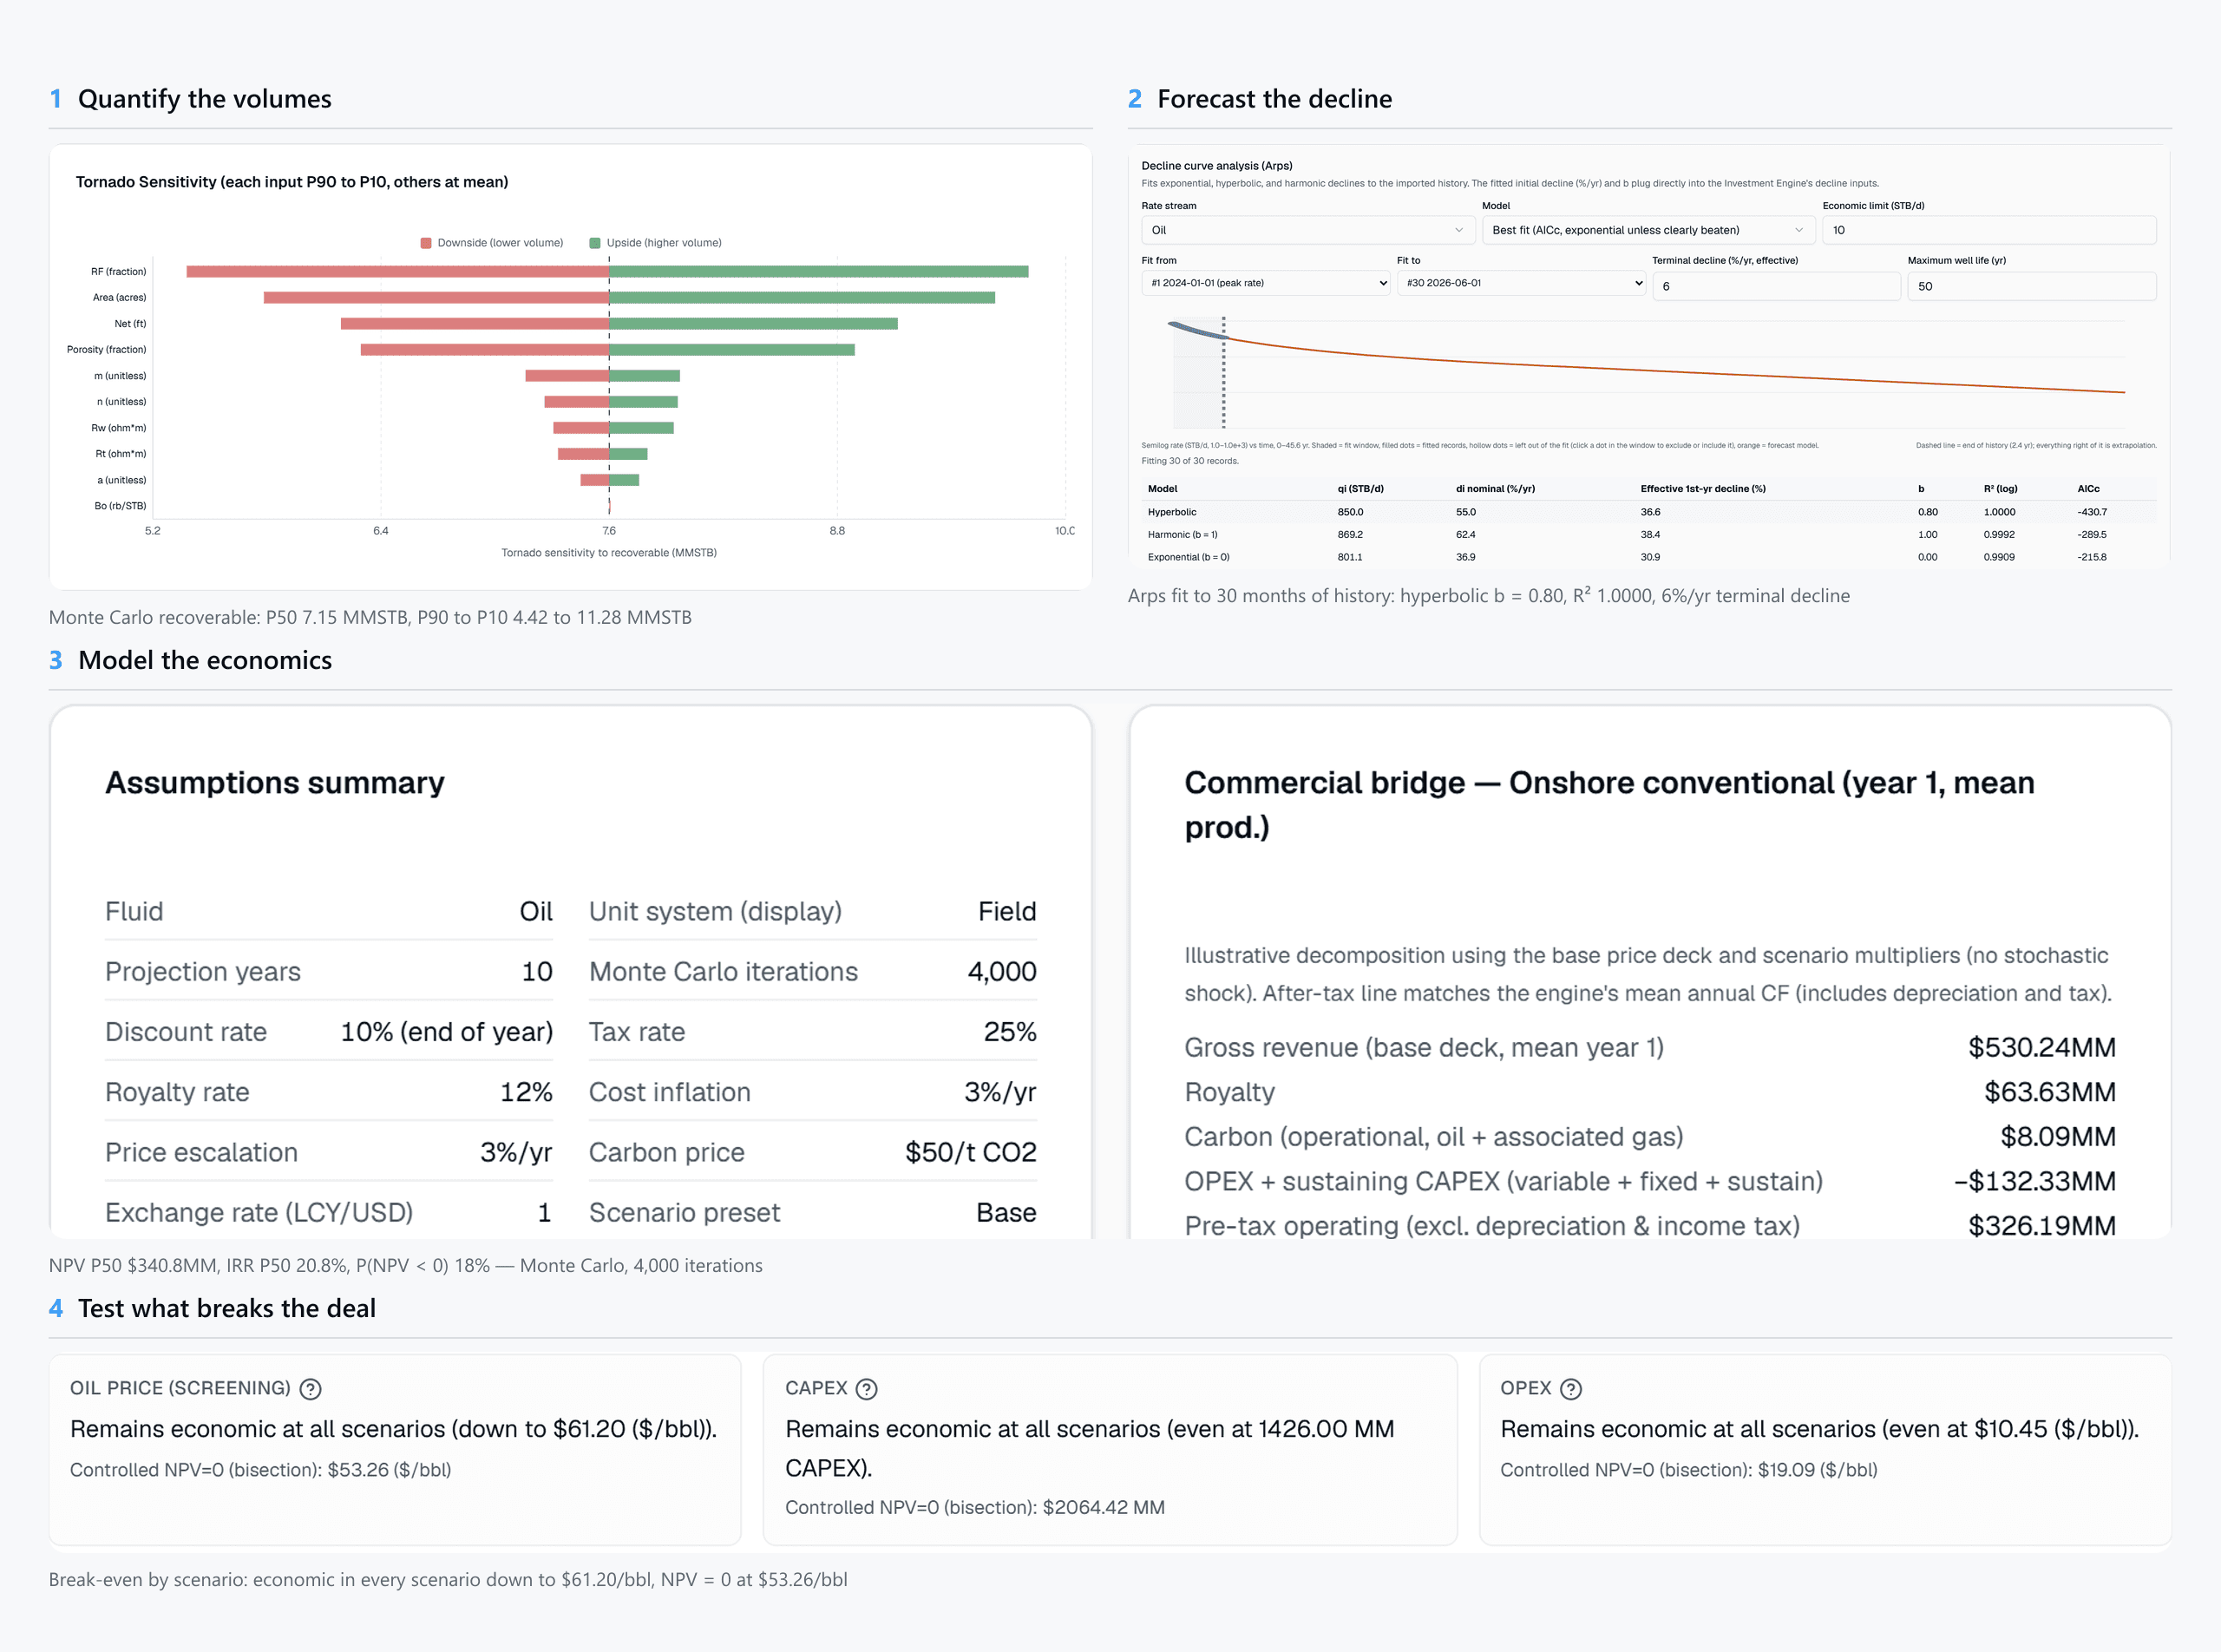
Task: Click the Area (acres) downside bar
Action: coord(436,298)
